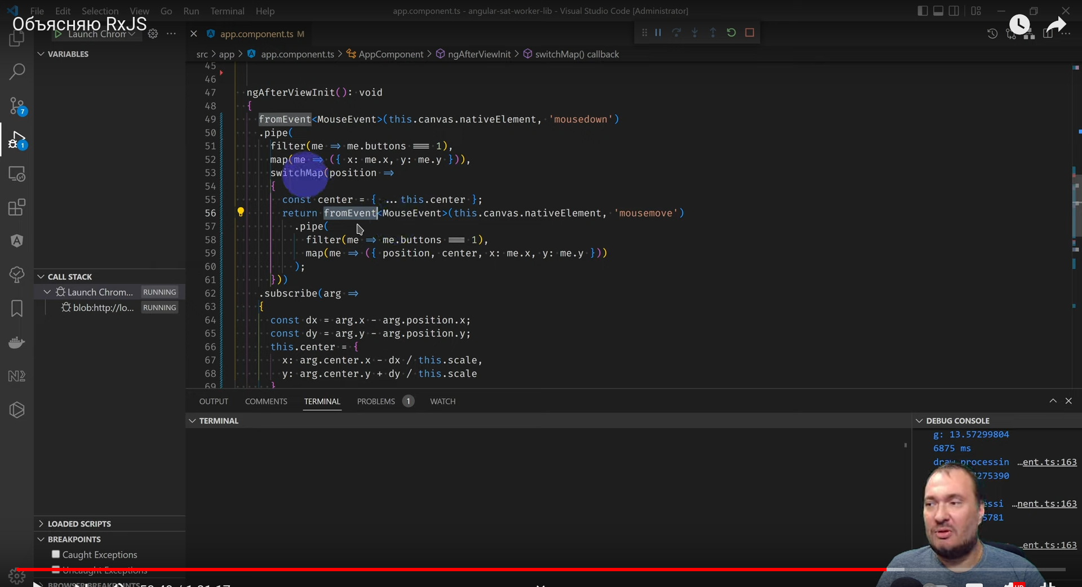The image size is (1082, 587).
Task: Open the Remote Explorer view
Action: pyautogui.click(x=17, y=174)
